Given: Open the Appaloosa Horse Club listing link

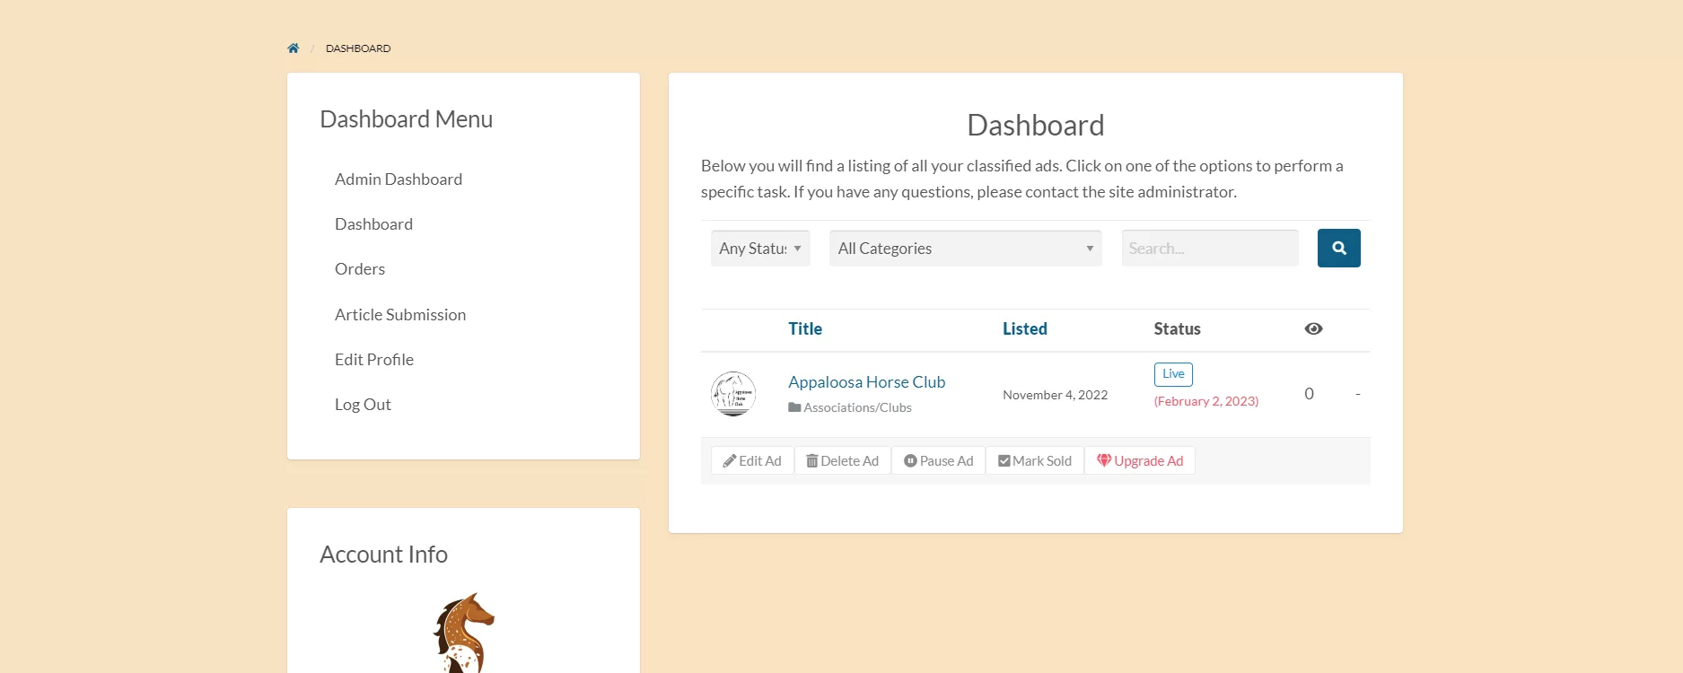Looking at the screenshot, I should click(x=866, y=382).
